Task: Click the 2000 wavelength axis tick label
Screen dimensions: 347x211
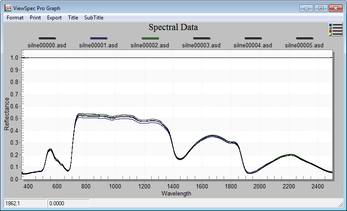Action: click(260, 186)
